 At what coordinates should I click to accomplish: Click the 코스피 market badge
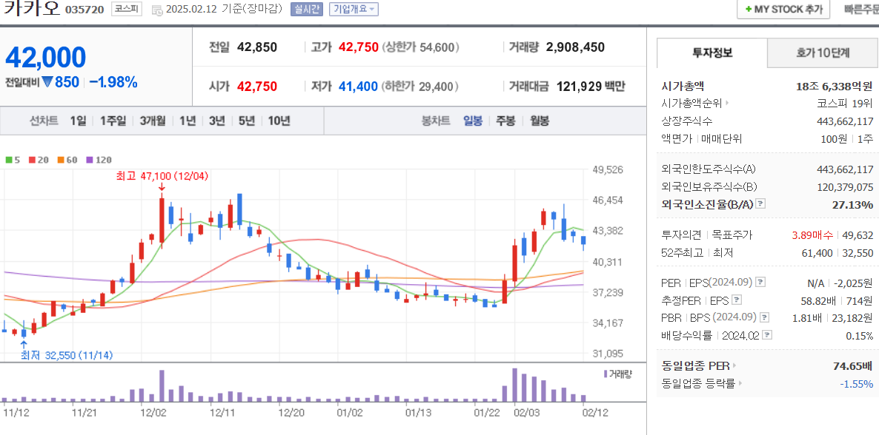pyautogui.click(x=127, y=9)
